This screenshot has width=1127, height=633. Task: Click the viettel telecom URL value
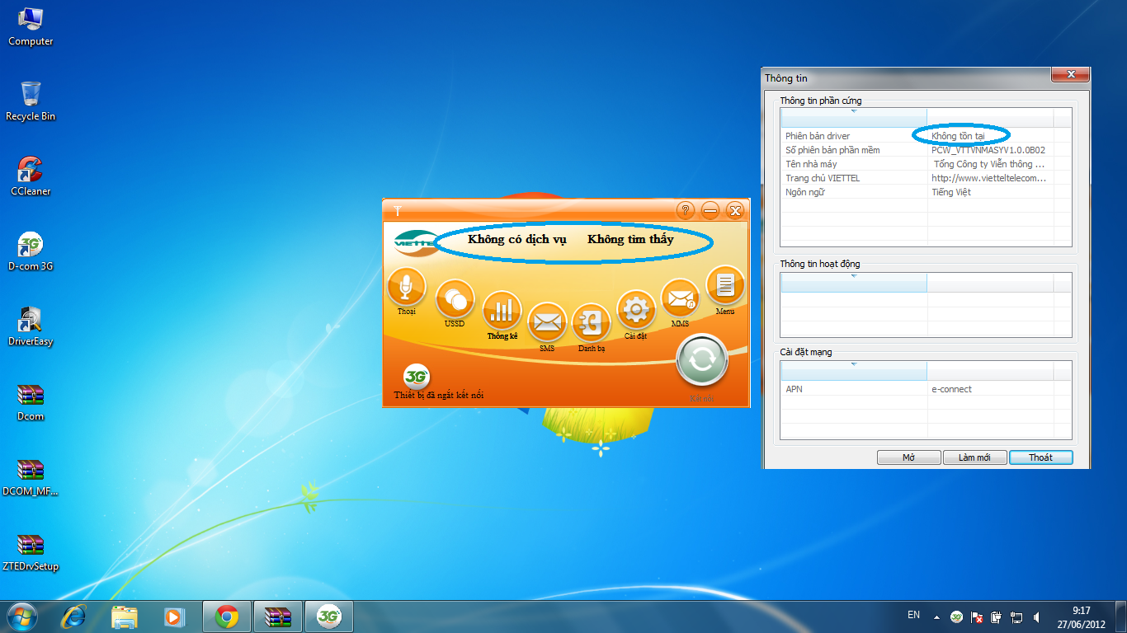988,178
